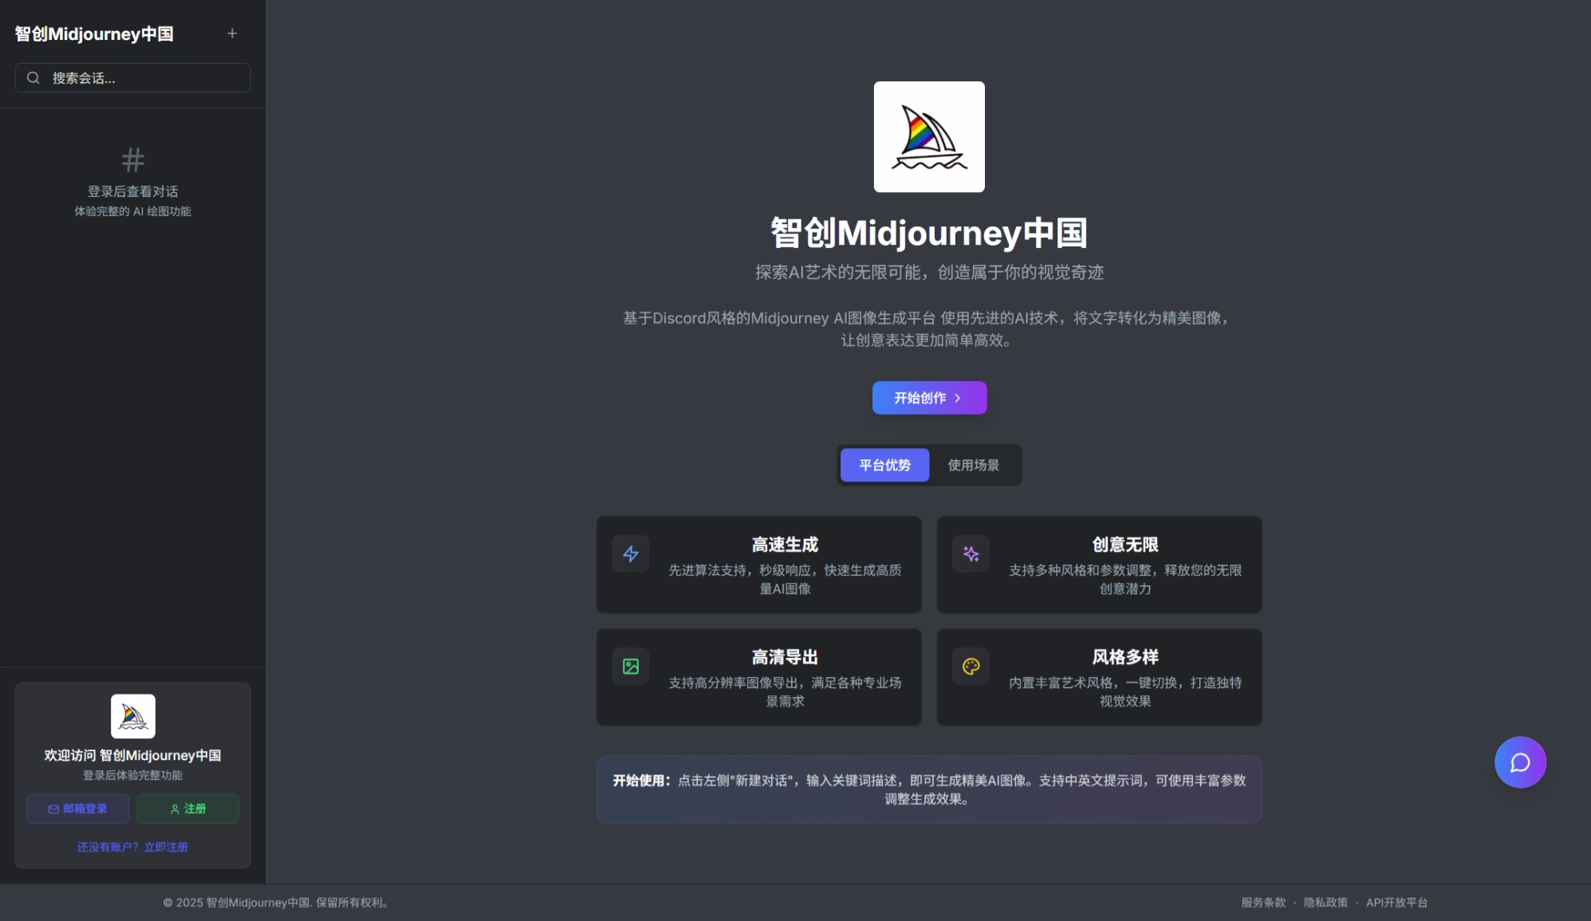Click the 搜索会话 search input field
This screenshot has width=1591, height=921.
pos(132,77)
